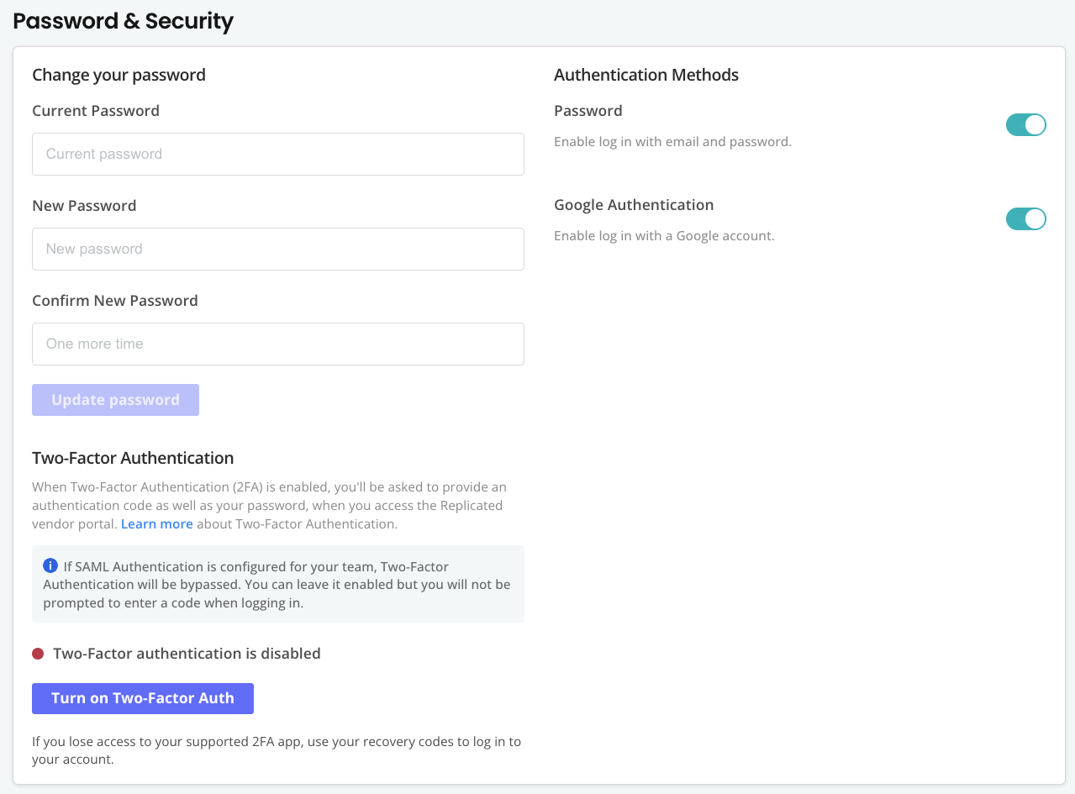Image resolution: width=1075 pixels, height=794 pixels.
Task: Disable Google Authentication login
Action: (x=1025, y=218)
